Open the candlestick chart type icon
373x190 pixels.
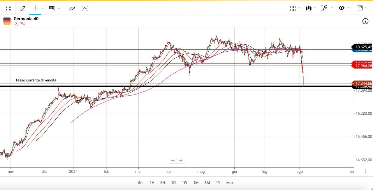[x=309, y=8]
